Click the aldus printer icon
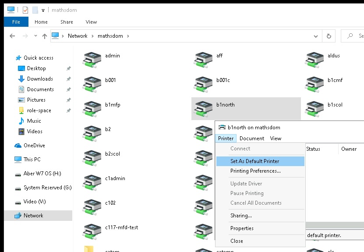Screen dimensions: 364x252 coord(315,59)
